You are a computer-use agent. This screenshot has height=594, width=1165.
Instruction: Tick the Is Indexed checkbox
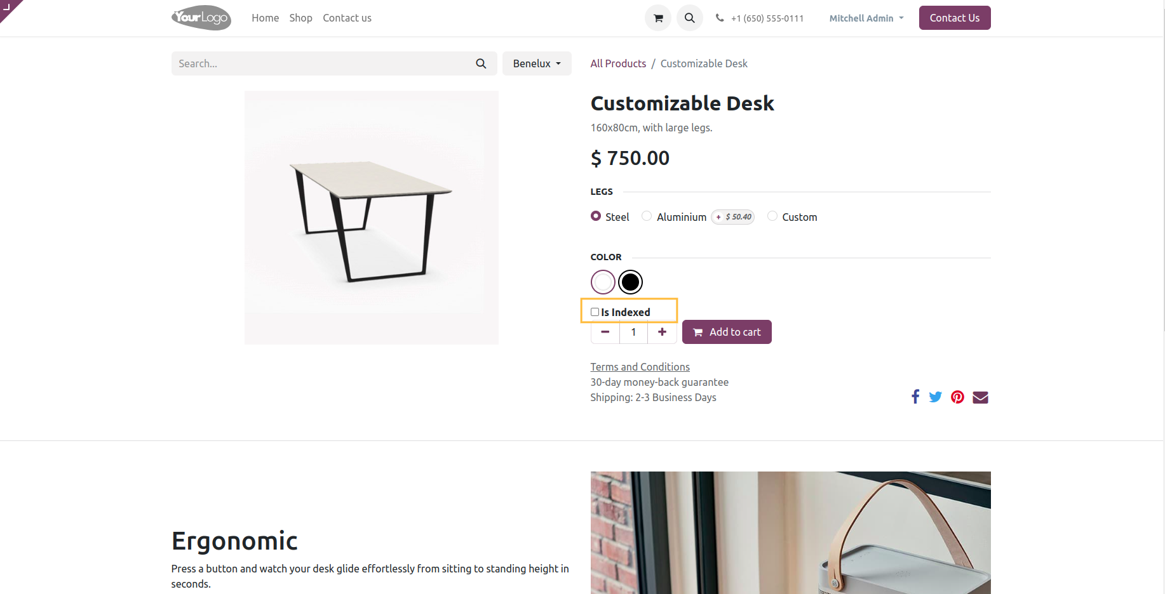[x=595, y=312]
